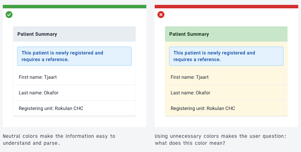Click the blue notice in left card
Screen dimensions: 301x152
[x=74, y=56]
